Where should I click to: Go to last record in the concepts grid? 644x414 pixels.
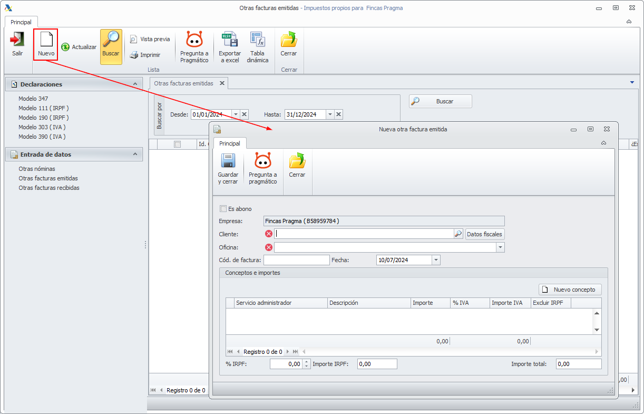(296, 352)
